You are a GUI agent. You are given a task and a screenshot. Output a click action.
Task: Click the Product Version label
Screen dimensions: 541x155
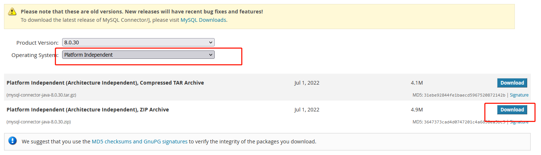coord(37,43)
